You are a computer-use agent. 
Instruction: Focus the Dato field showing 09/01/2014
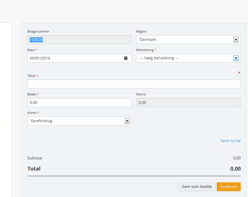[75, 58]
